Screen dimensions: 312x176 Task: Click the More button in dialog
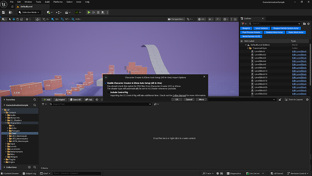(201, 100)
